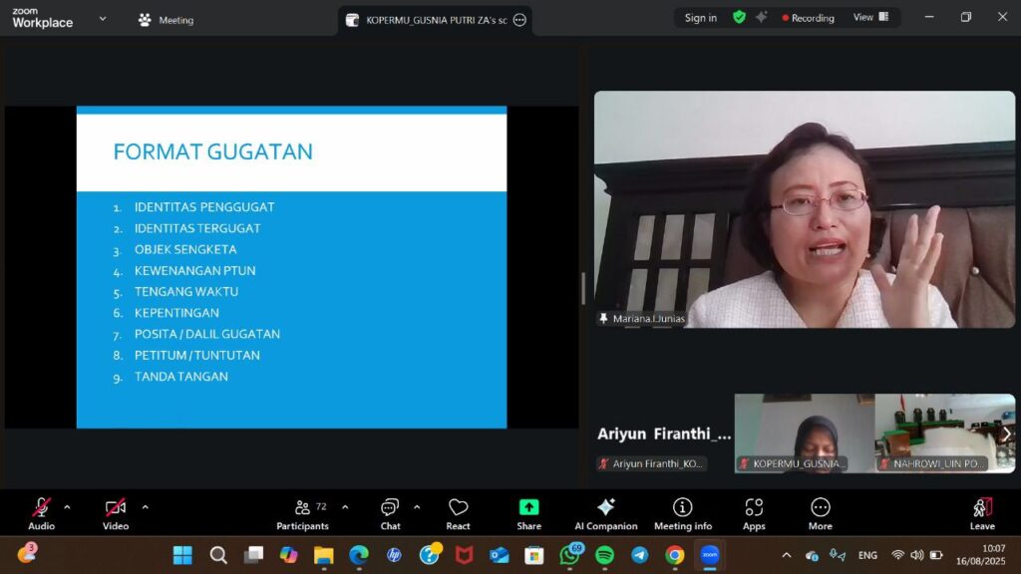Open WhatsApp from the taskbar

tap(569, 555)
